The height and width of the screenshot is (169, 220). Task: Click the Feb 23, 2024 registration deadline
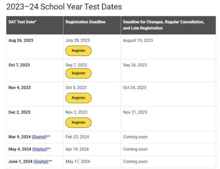(77, 137)
